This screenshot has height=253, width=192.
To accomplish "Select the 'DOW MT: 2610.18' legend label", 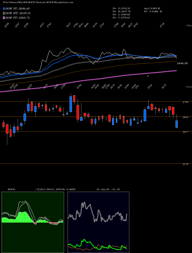I will (x=18, y=13).
